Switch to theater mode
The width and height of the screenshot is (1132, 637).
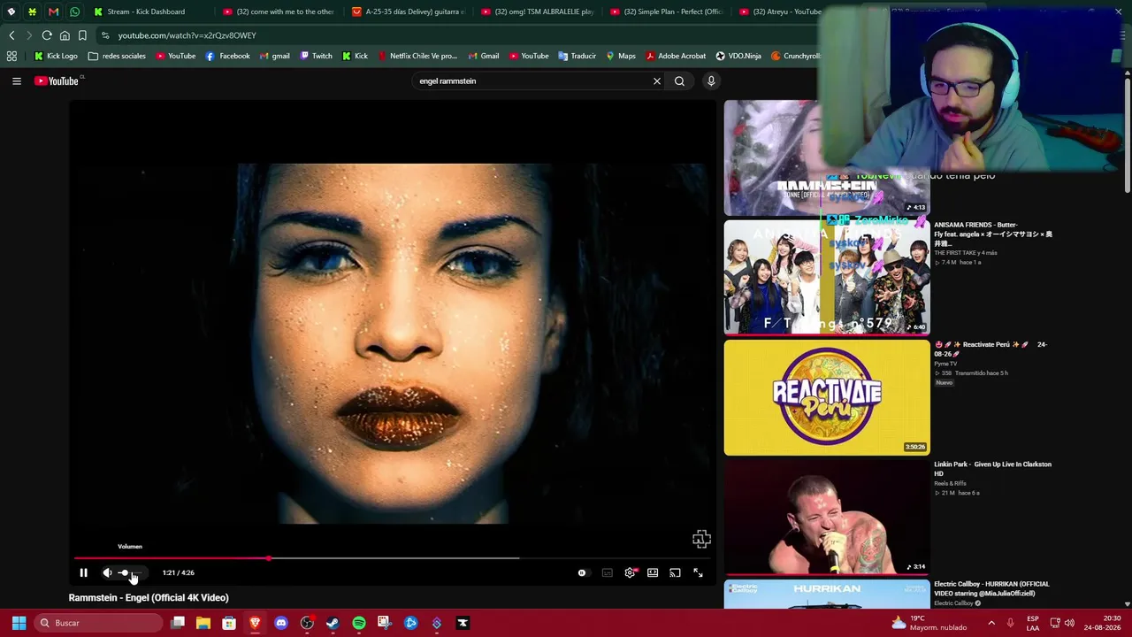653,572
